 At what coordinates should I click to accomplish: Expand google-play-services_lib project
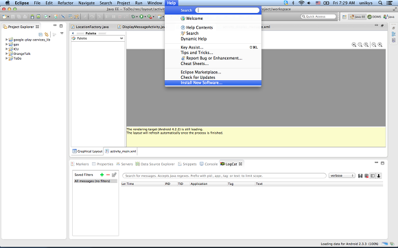point(7,40)
